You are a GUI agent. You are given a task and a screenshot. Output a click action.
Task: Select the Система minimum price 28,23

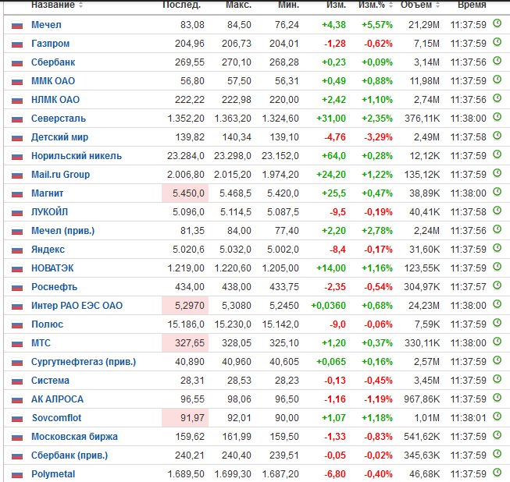(287, 381)
